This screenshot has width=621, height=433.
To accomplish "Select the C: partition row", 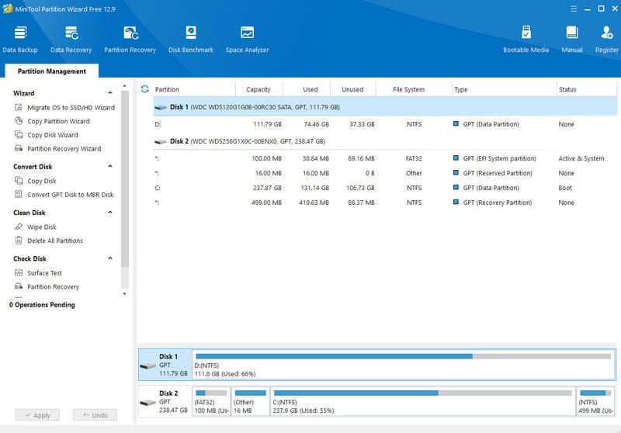I will pos(385,188).
